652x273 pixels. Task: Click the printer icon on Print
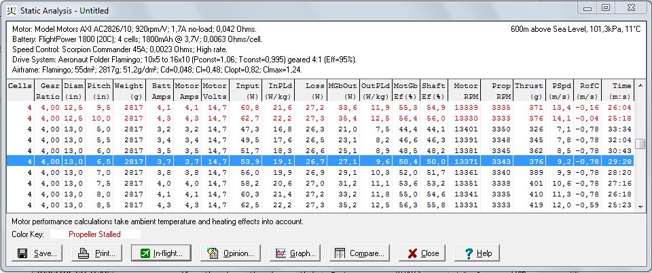pos(85,253)
